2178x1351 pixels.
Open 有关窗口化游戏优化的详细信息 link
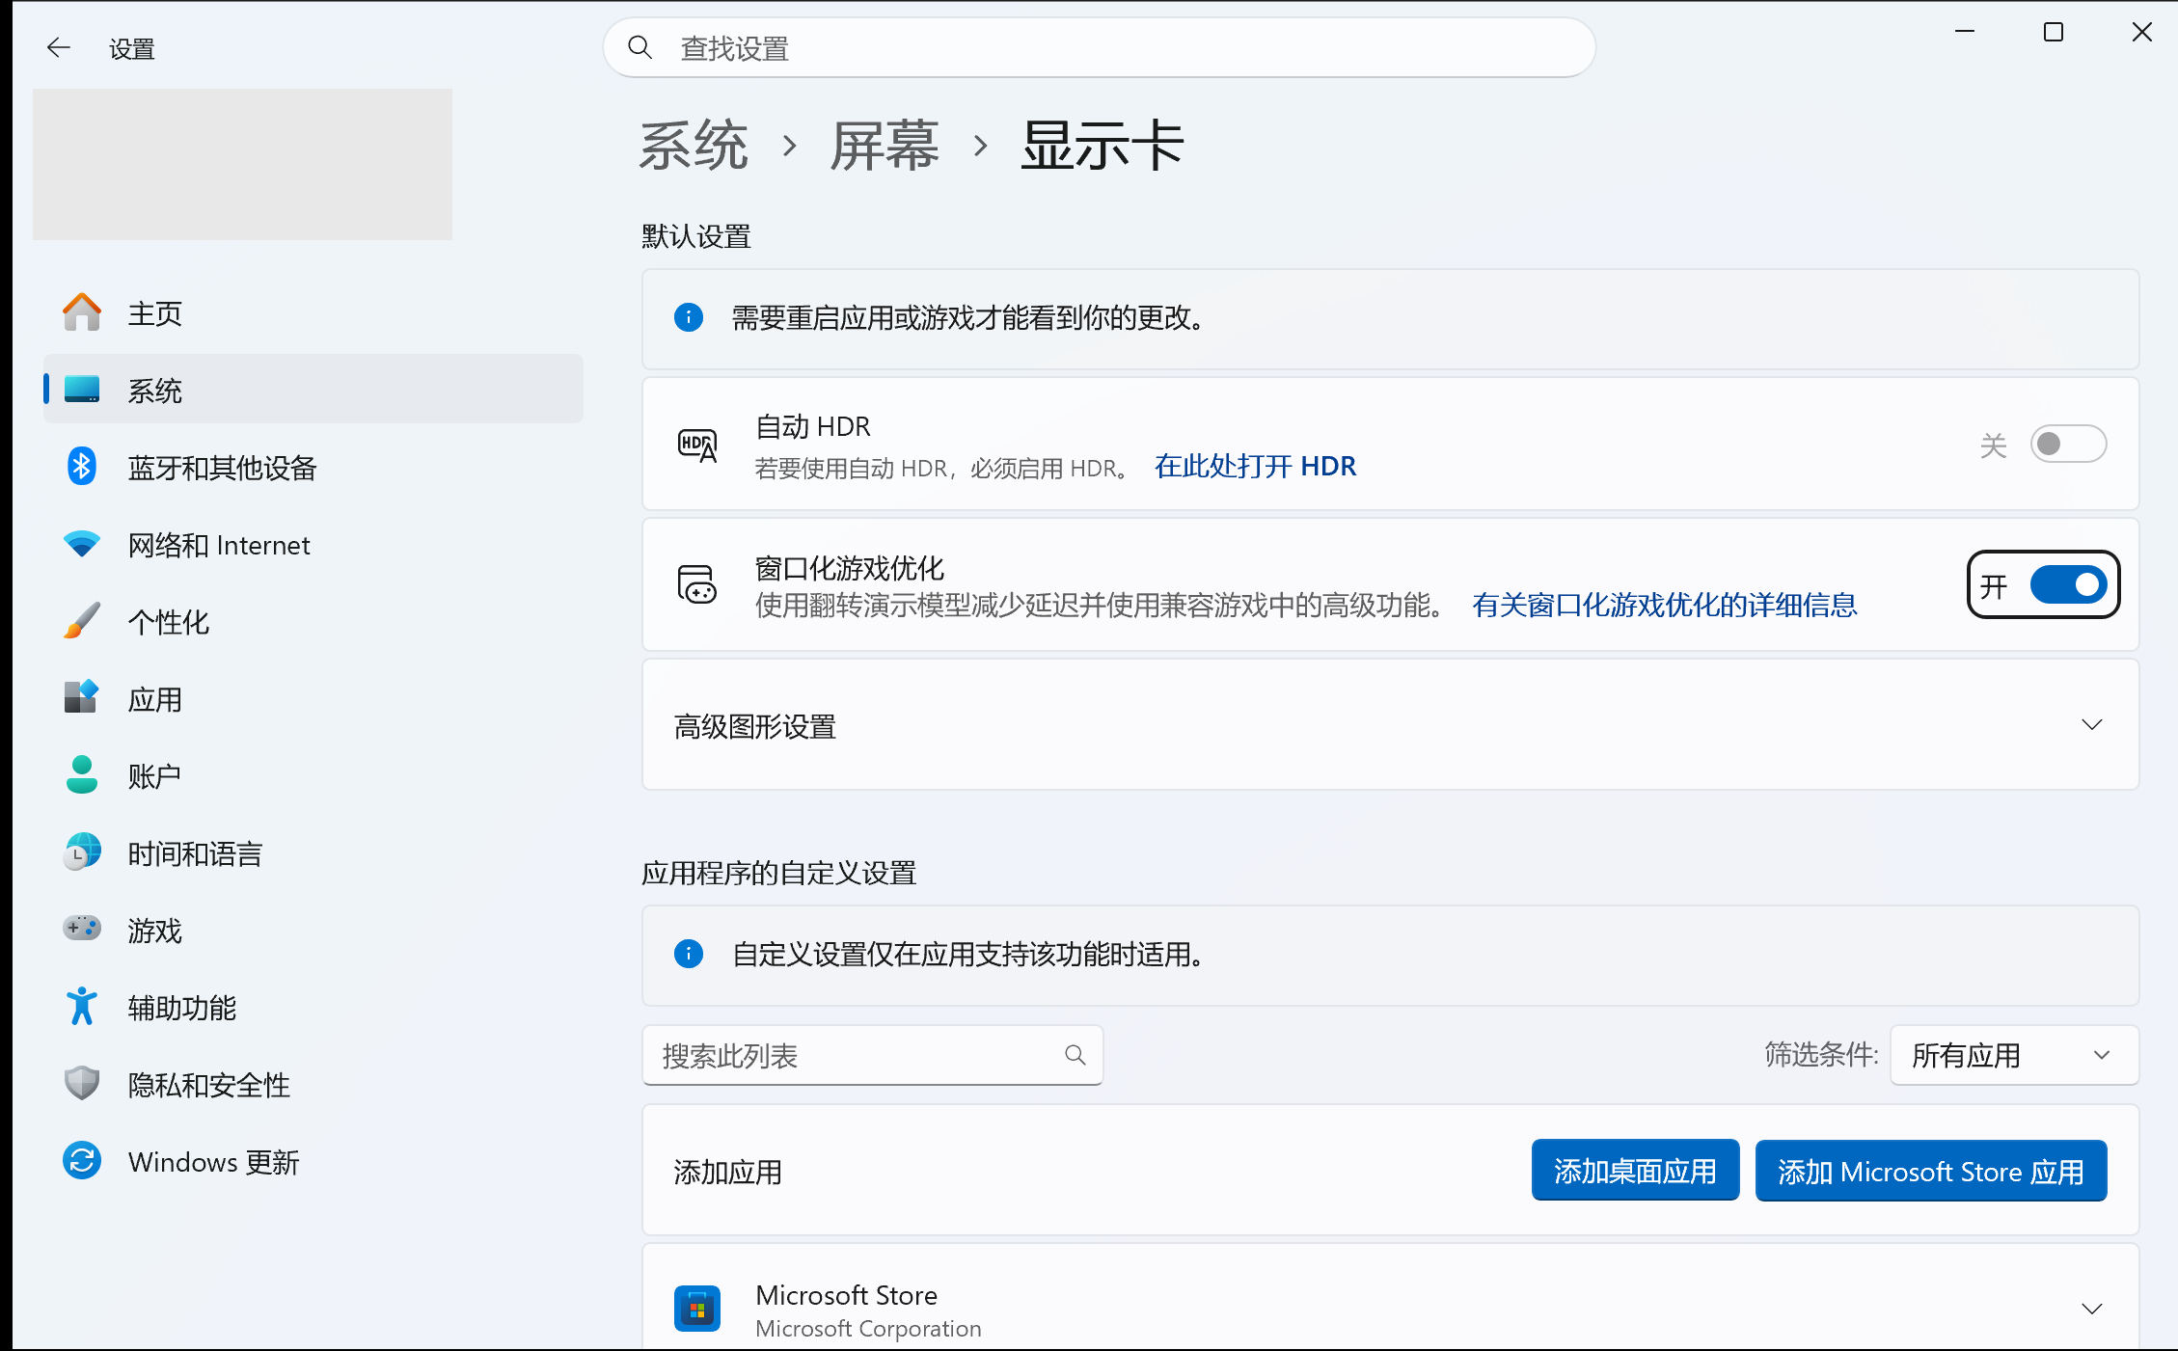coord(1664,606)
